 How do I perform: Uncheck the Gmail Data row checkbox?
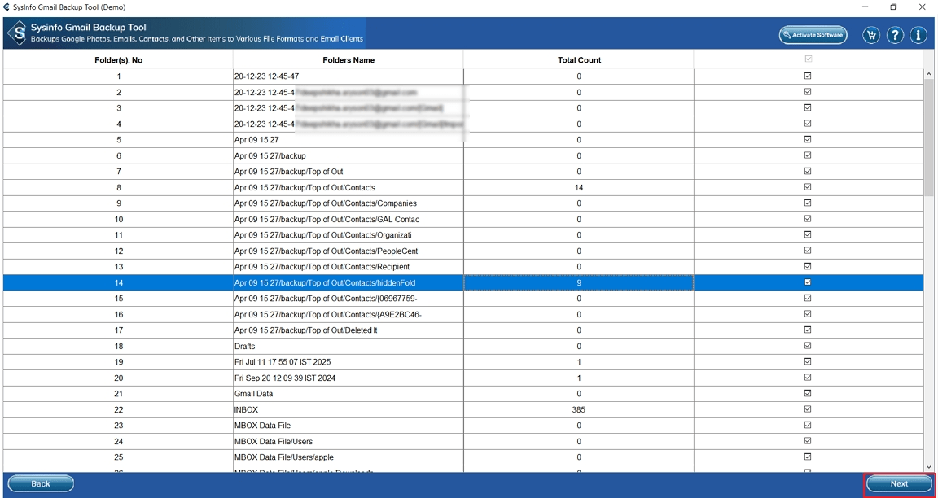(808, 393)
